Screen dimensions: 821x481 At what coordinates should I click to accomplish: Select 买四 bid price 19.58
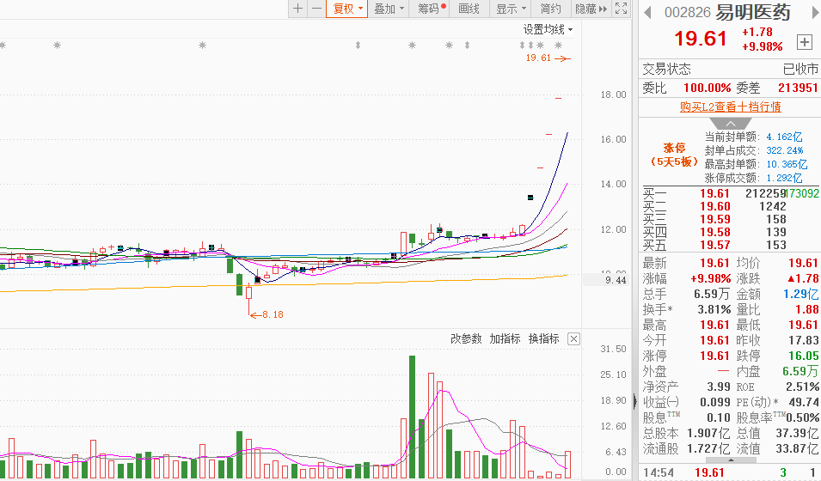coord(714,232)
